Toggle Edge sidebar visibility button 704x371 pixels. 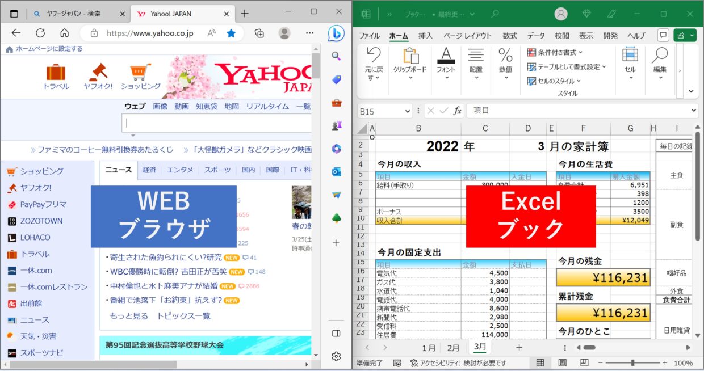click(336, 333)
